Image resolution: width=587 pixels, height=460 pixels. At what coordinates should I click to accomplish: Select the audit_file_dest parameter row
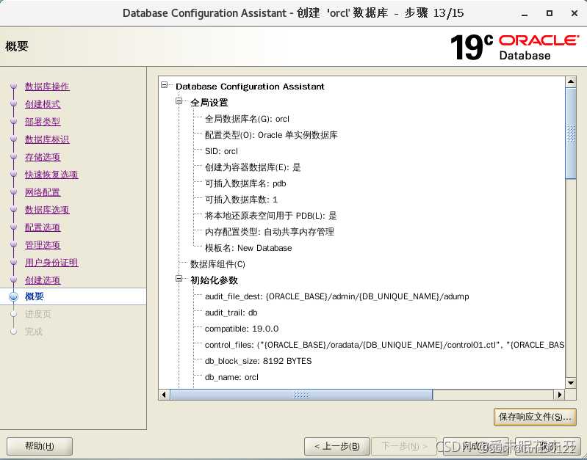coord(337,296)
